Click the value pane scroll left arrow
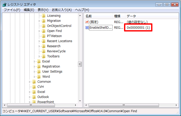This screenshot has height=116, width=181. coord(86,105)
